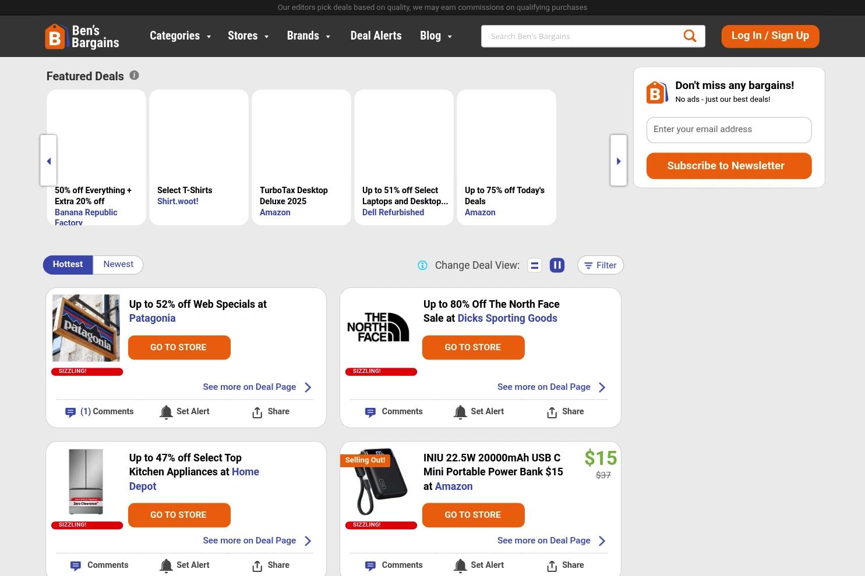This screenshot has width=865, height=576.
Task: Open the Select T-Shirts featured deal
Action: [199, 157]
